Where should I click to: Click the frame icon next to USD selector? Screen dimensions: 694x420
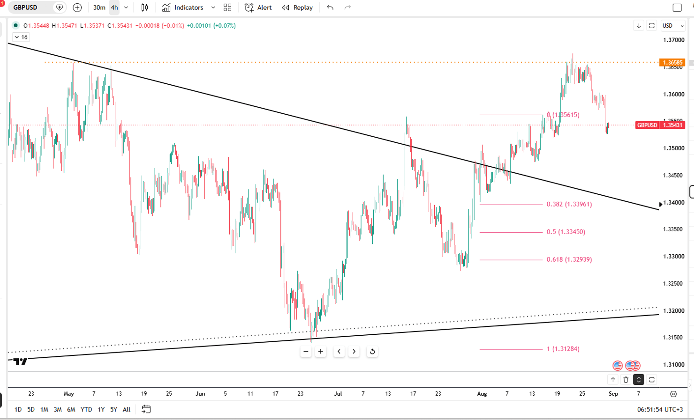[652, 26]
